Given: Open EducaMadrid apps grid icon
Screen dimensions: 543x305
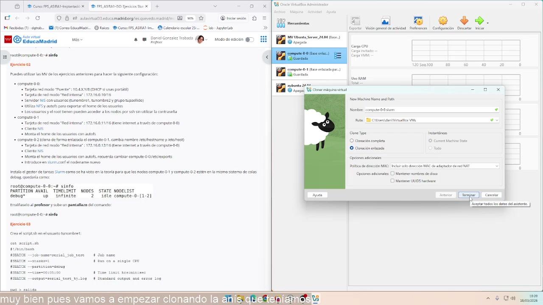Looking at the screenshot, I should pyautogui.click(x=263, y=39).
